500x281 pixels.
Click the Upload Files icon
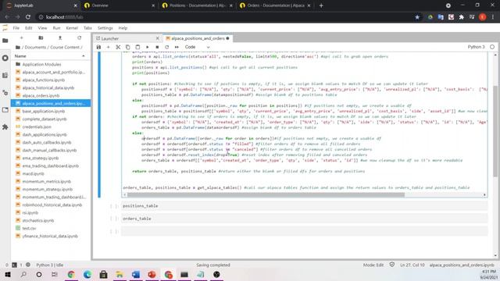coord(60,38)
